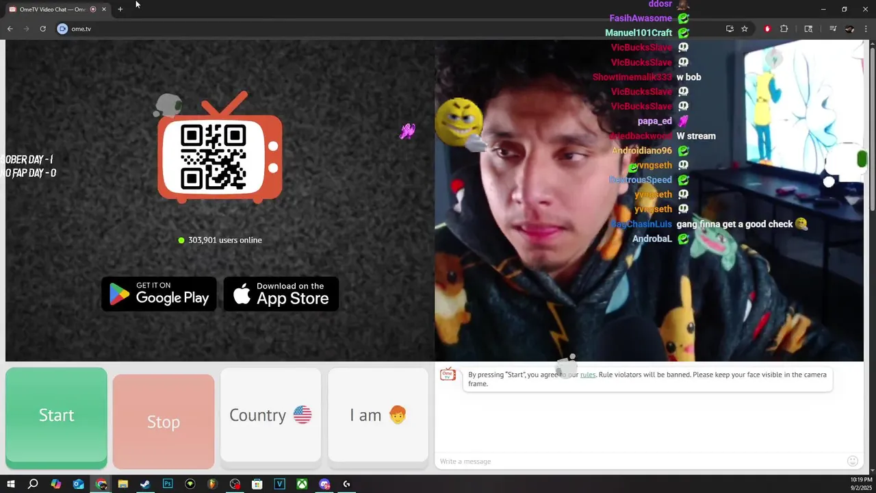Open a new browser tab
Image resolution: width=876 pixels, height=493 pixels.
(120, 9)
